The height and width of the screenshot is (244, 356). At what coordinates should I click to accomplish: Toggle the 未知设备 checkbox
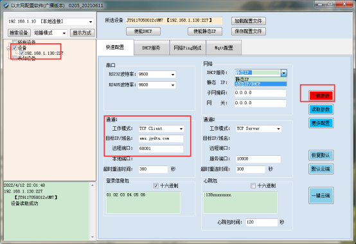pos(15,59)
